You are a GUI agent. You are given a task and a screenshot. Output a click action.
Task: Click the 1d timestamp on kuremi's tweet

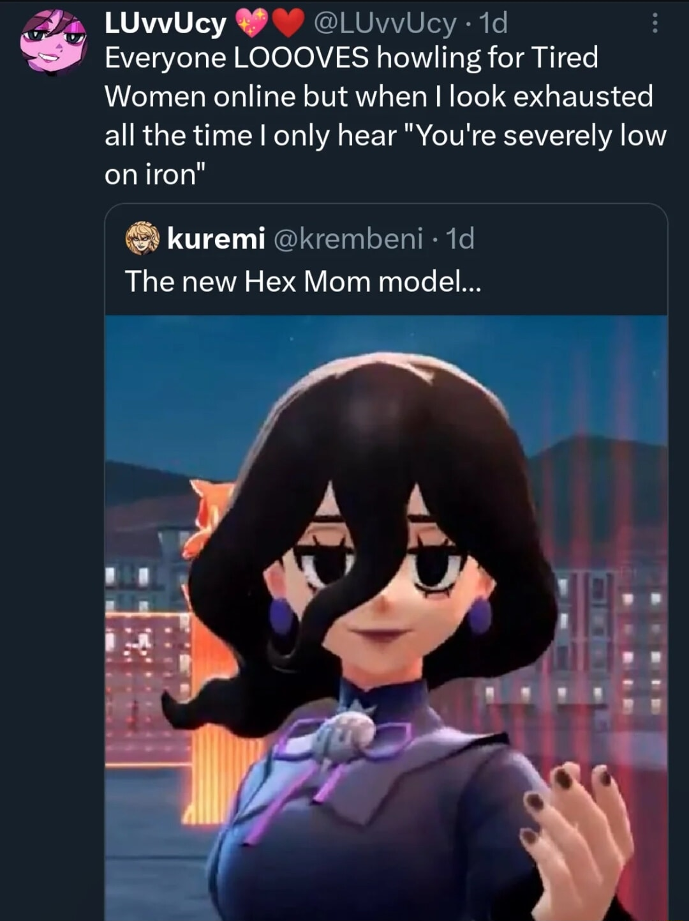[x=460, y=239]
